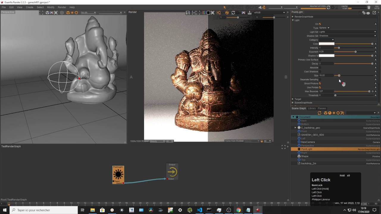Toggle the Primary Use Surface checkbox

320,60
